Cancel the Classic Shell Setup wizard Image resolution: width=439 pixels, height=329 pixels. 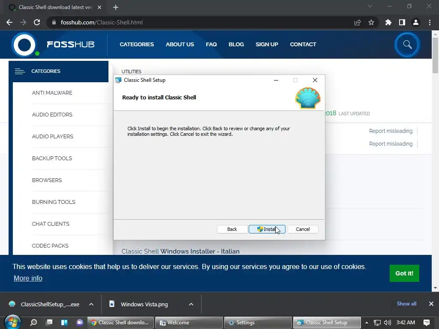(303, 229)
